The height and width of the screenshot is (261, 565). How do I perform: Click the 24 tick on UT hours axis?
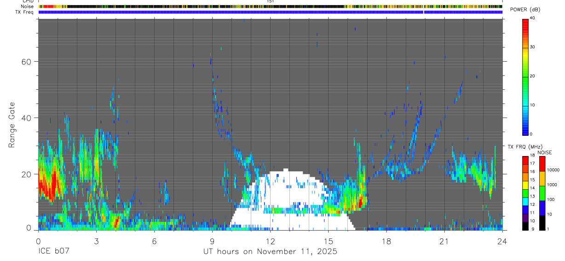click(x=502, y=241)
